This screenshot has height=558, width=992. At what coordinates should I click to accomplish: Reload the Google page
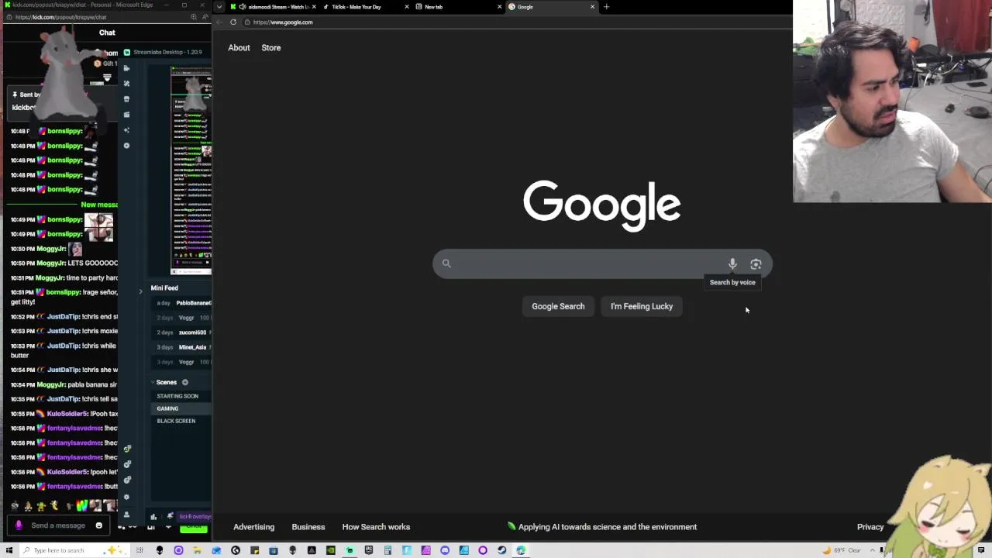click(233, 22)
